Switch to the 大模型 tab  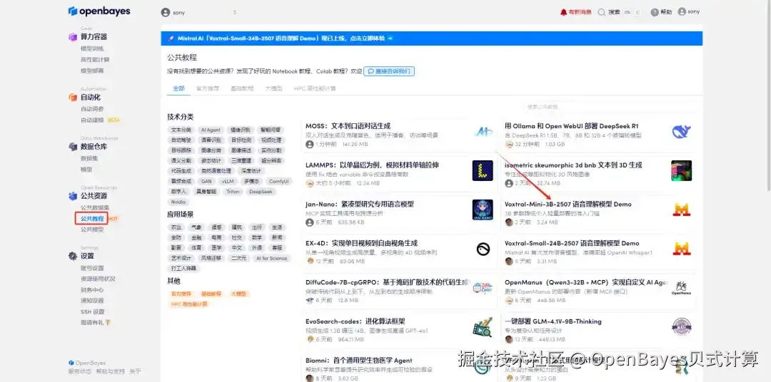tap(274, 88)
